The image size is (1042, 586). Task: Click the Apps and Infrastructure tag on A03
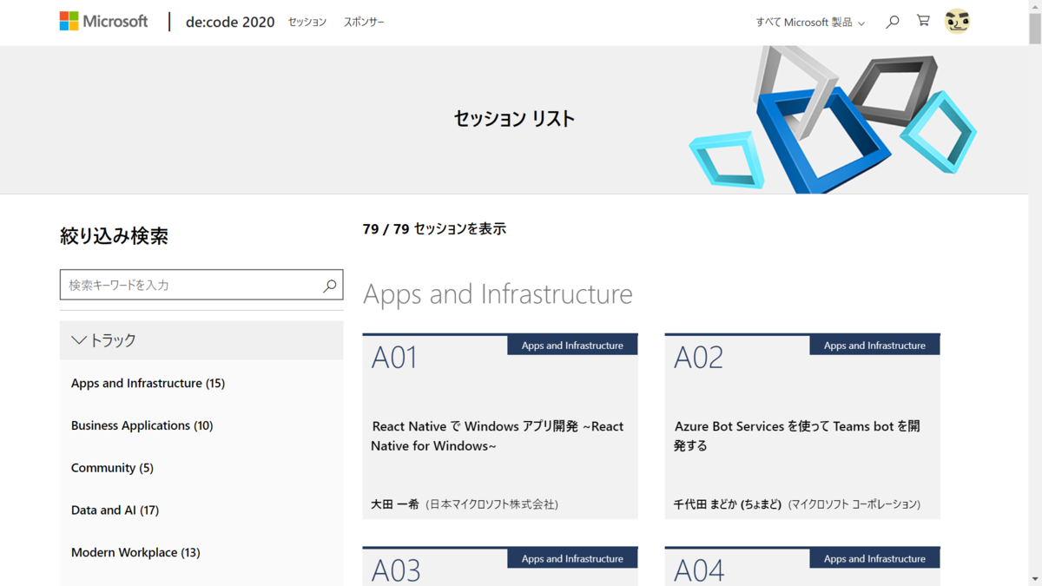click(x=572, y=559)
